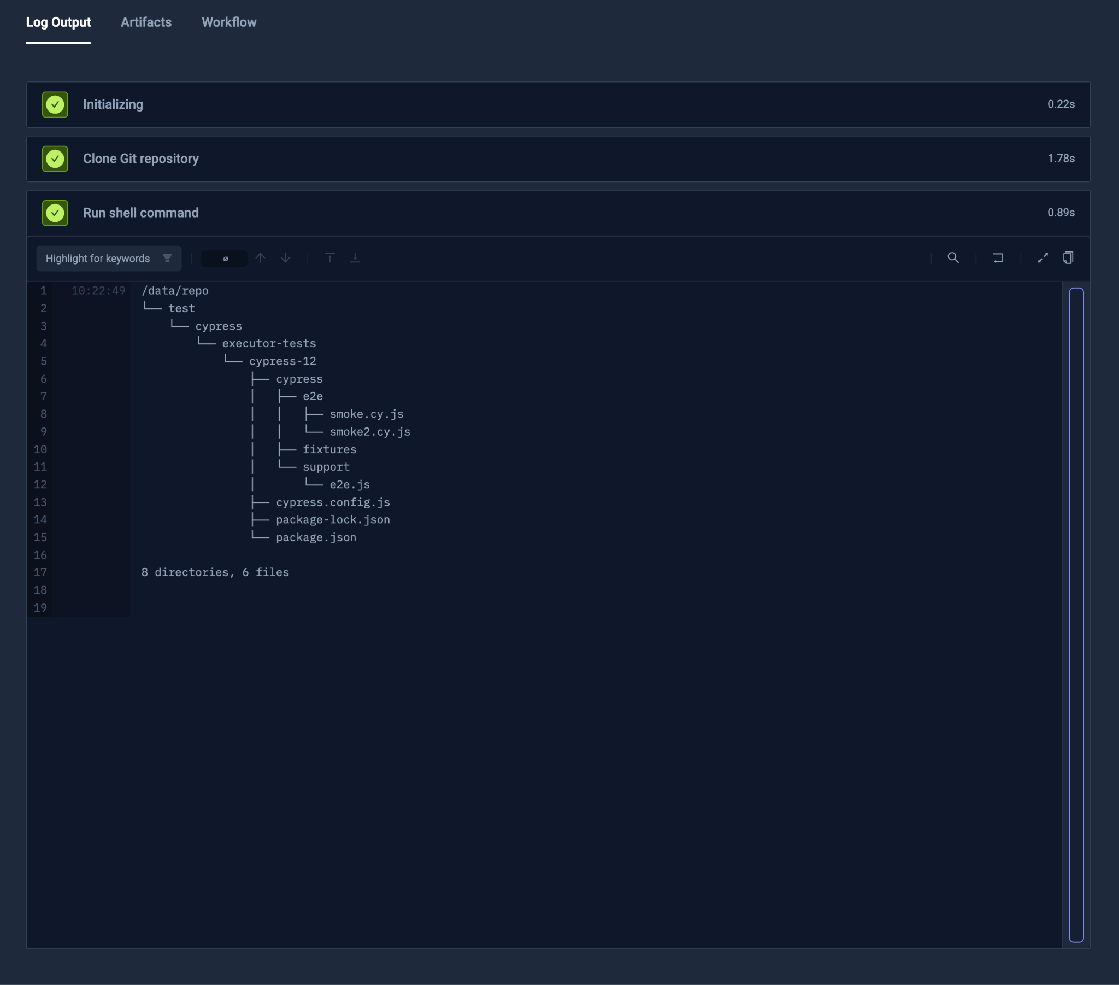
Task: Jump to bottom of log
Action: 355,258
